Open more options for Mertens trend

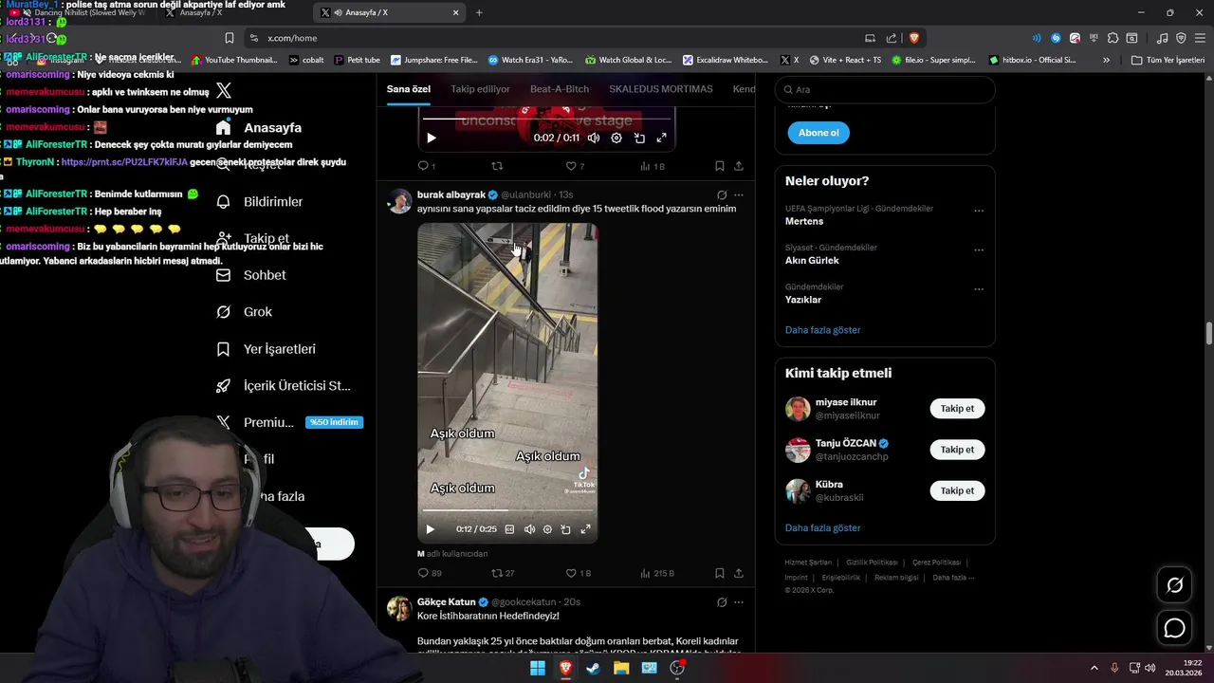(x=979, y=211)
